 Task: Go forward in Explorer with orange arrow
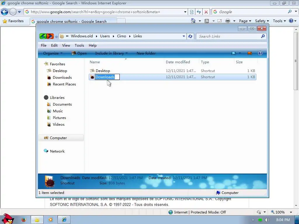click(x=50, y=36)
